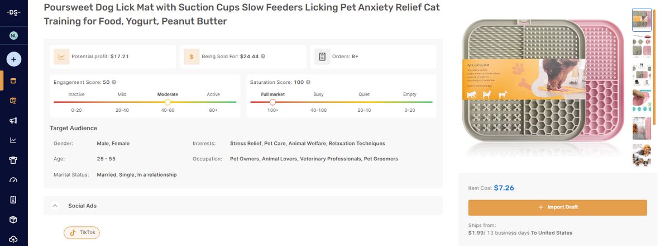Viewport: 670px width, 246px height.
Task: Collapse the Social Ads section
Action: click(x=55, y=206)
